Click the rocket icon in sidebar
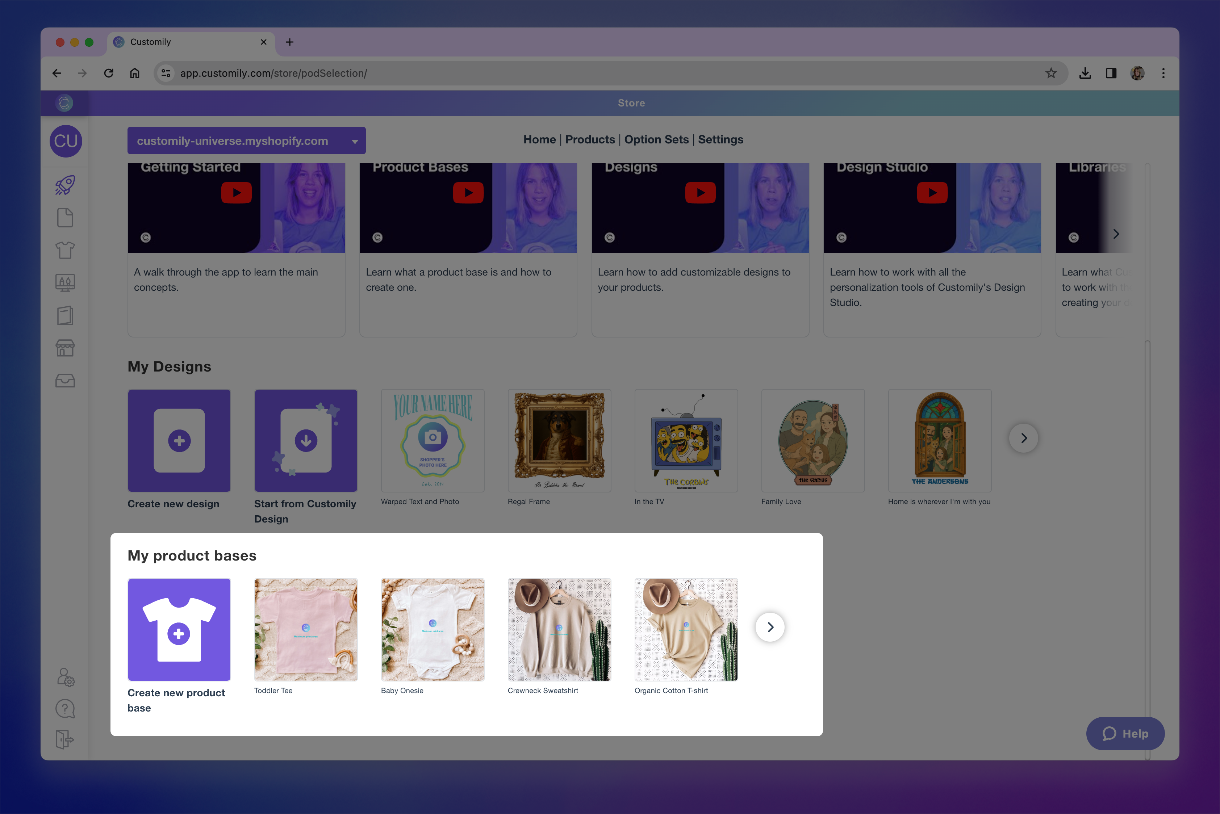 (65, 185)
